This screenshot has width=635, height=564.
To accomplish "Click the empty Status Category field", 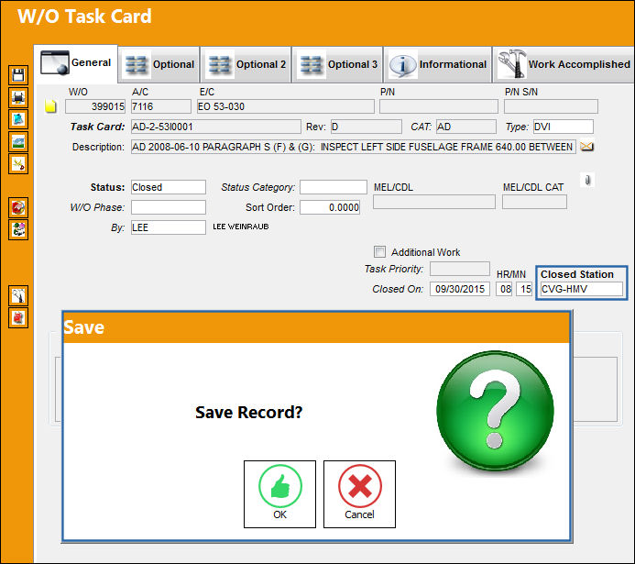I will [334, 187].
